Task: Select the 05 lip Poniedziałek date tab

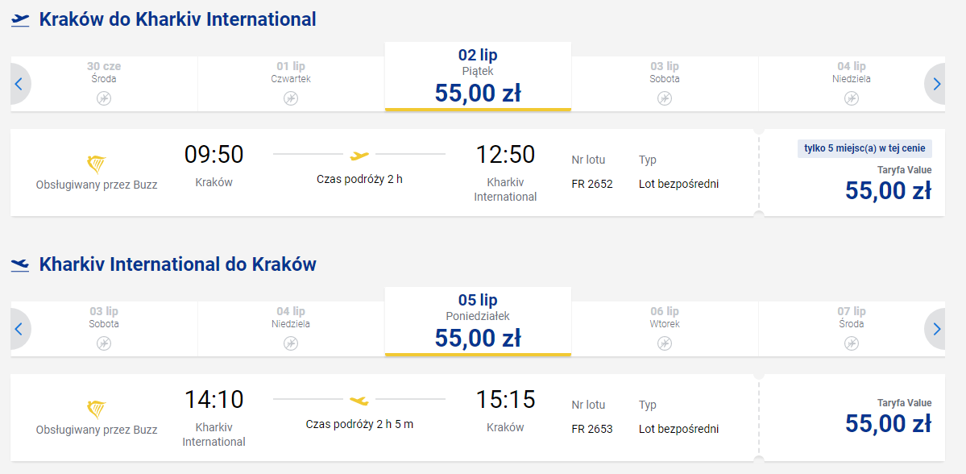Action: click(x=478, y=322)
